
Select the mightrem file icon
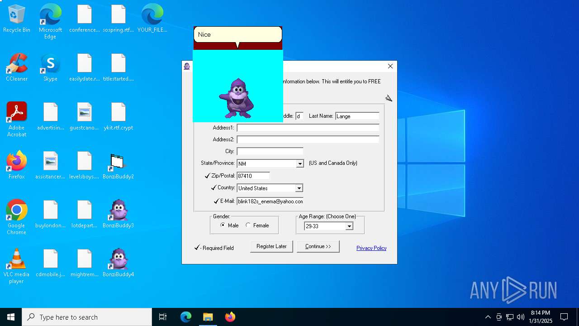85,264
